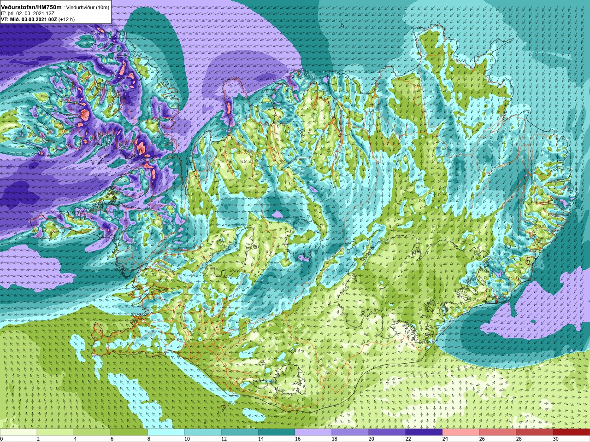This screenshot has height=442, width=590.
Task: Click the legend scale label '28'
Action: [x=519, y=439]
